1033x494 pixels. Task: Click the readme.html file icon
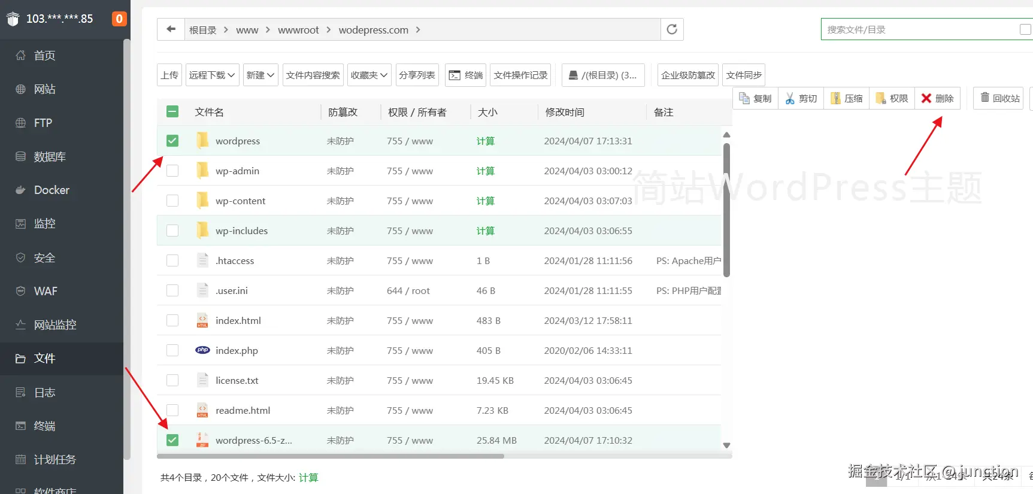tap(202, 410)
